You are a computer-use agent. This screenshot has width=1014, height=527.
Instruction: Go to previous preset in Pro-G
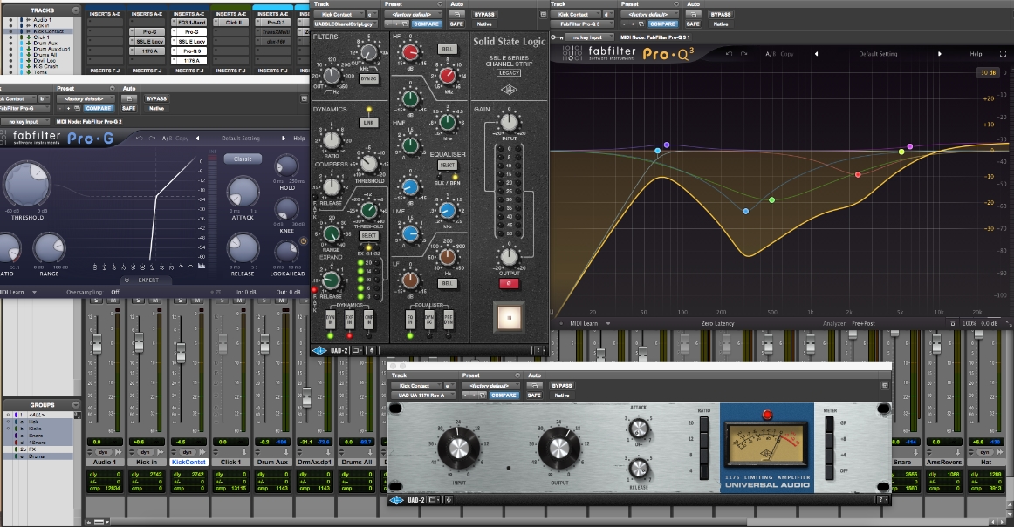(197, 139)
